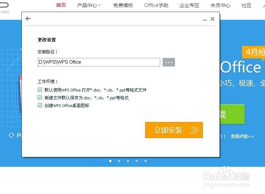The image size is (265, 194).
Task: Toggle 创建WPS Office桌面图标 checkbox
Action: click(x=40, y=105)
